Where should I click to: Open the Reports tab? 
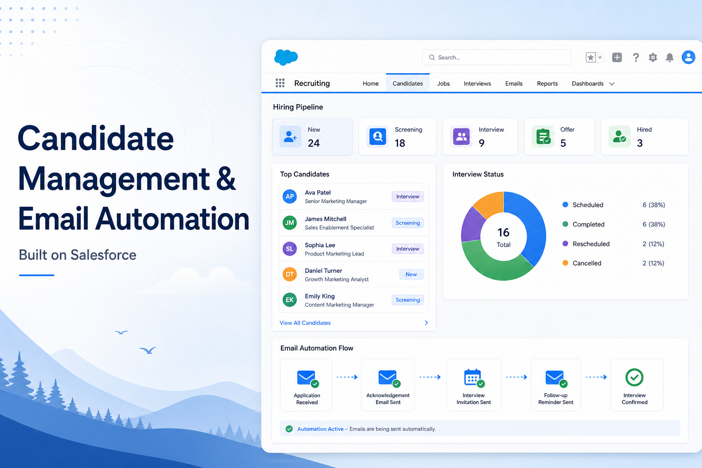click(547, 84)
